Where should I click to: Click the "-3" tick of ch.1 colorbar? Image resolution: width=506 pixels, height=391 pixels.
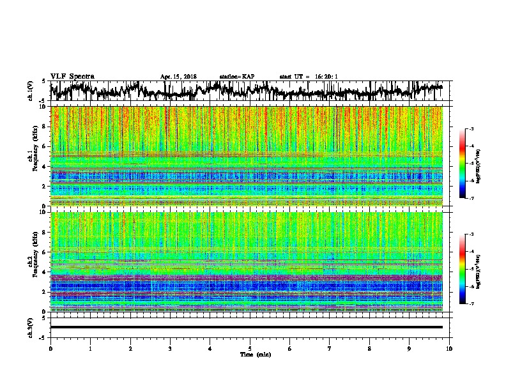click(471, 128)
